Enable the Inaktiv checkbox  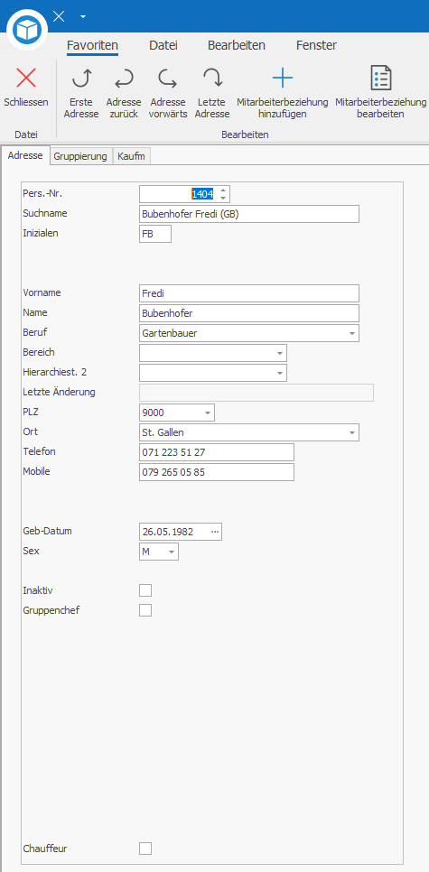[x=145, y=590]
